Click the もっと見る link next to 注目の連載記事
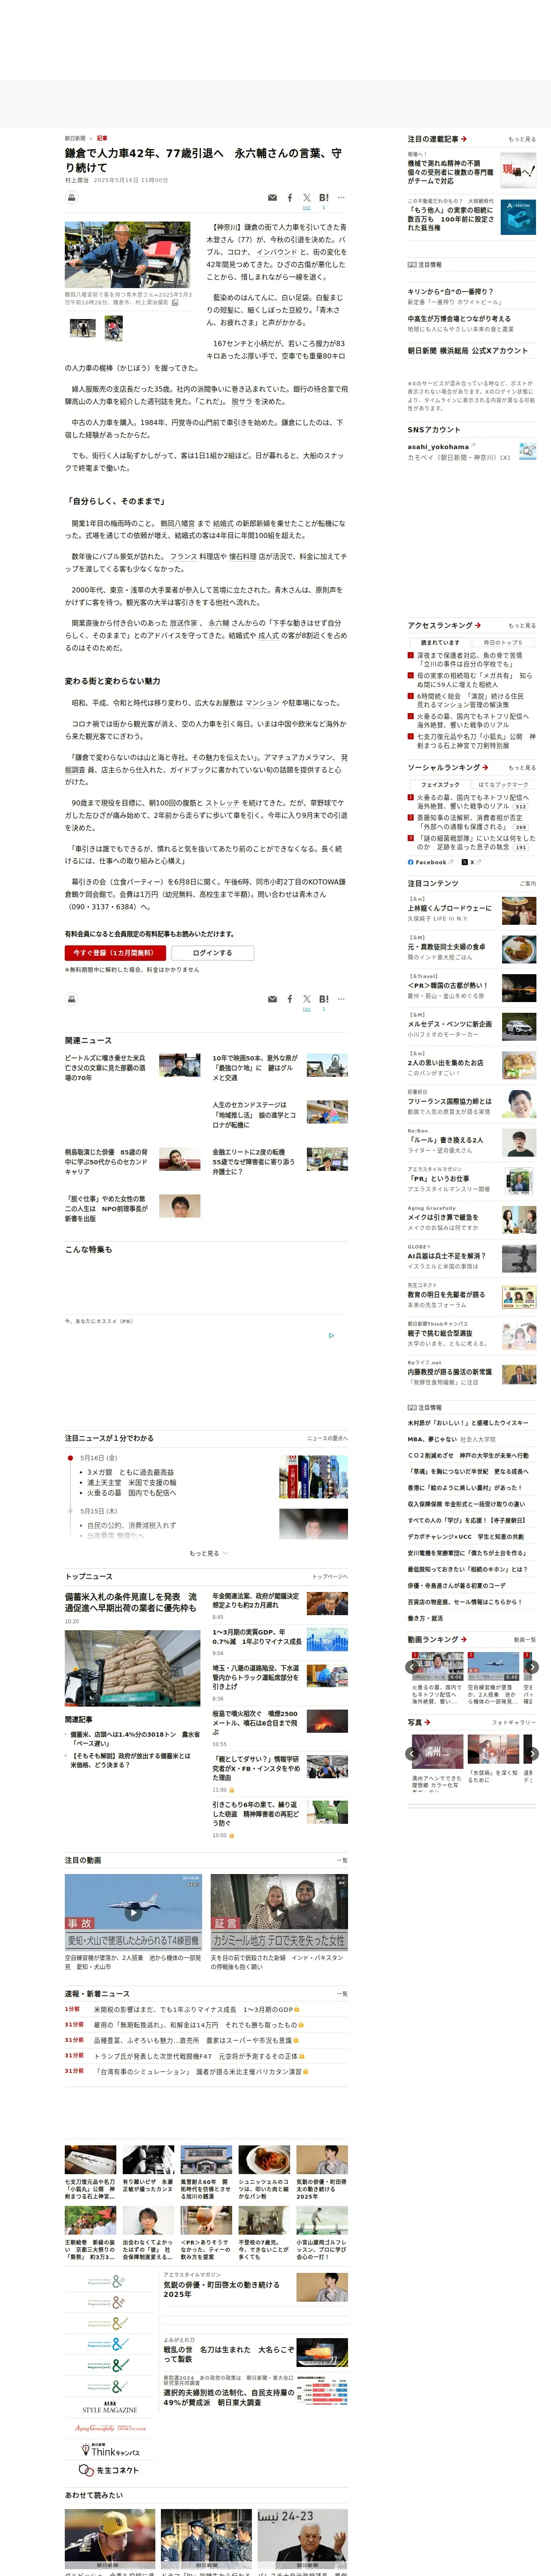 point(522,139)
